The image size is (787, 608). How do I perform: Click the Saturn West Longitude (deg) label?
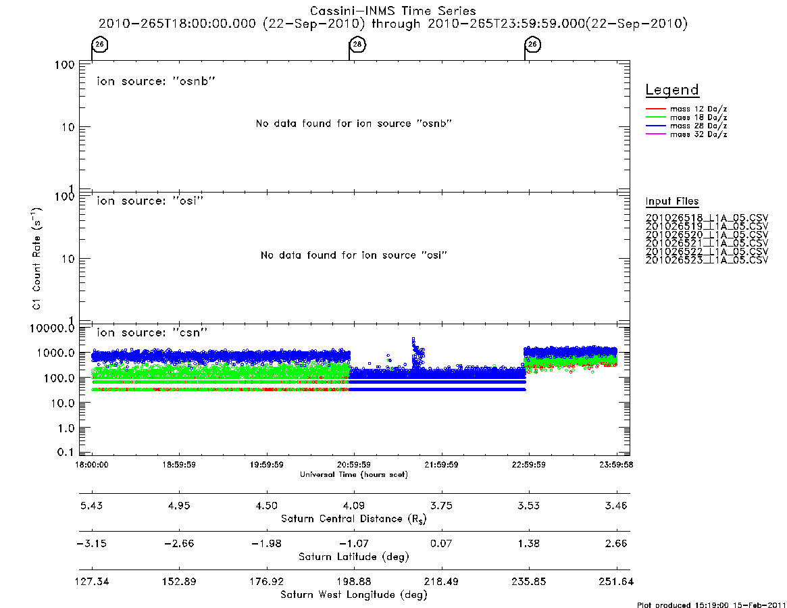(354, 595)
